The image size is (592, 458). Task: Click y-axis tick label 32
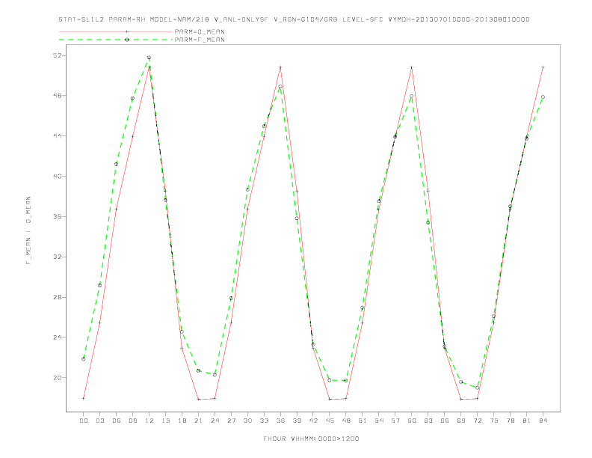point(57,257)
